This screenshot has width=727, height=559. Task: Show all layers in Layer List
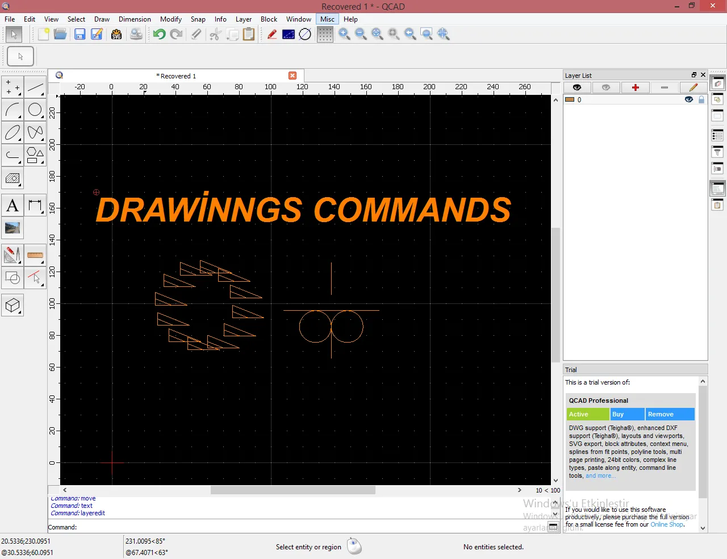(x=577, y=87)
